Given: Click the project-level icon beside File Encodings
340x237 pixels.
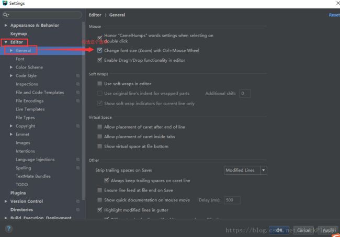Looking at the screenshot, I should (78, 101).
